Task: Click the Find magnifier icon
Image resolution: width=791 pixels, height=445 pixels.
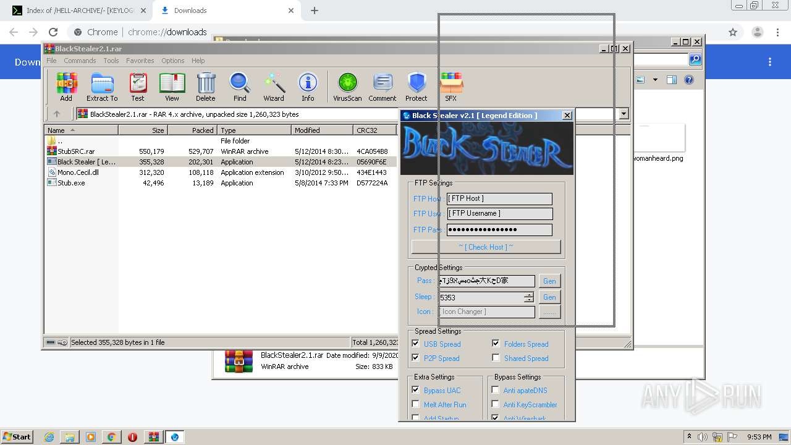Action: pos(240,87)
